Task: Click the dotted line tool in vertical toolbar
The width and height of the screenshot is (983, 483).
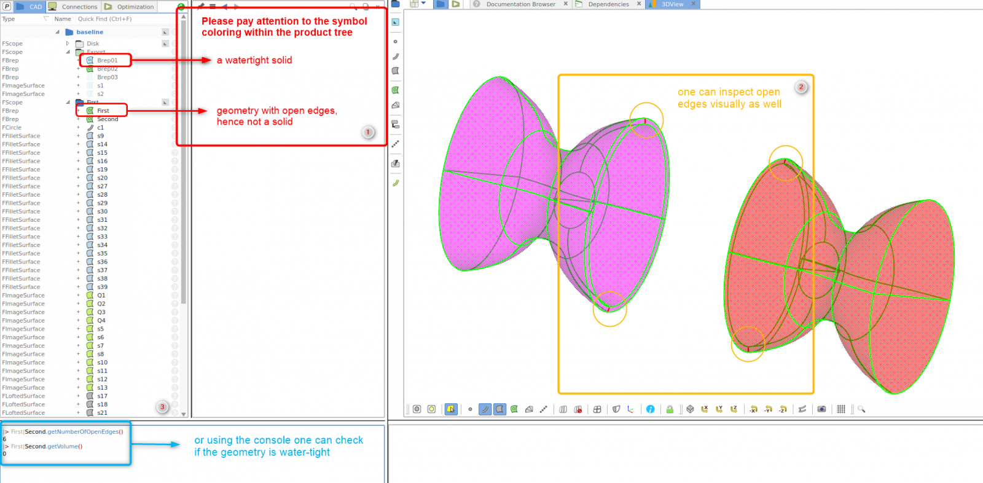Action: pyautogui.click(x=396, y=143)
